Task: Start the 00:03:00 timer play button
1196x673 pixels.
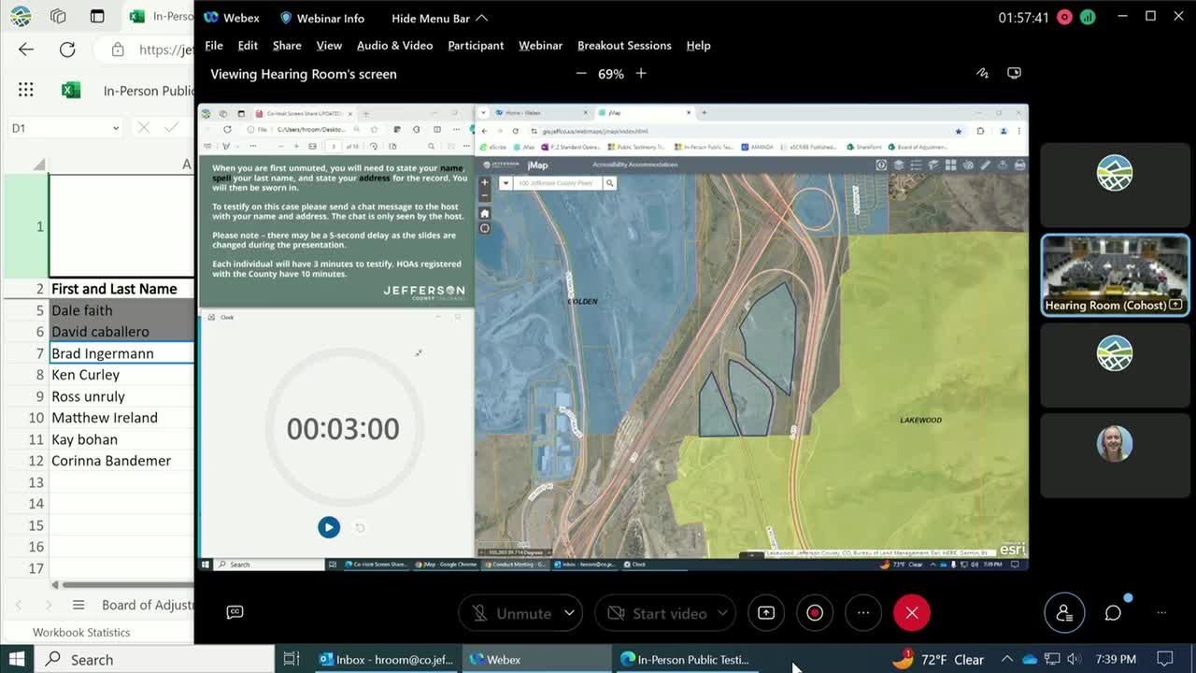Action: 329,527
